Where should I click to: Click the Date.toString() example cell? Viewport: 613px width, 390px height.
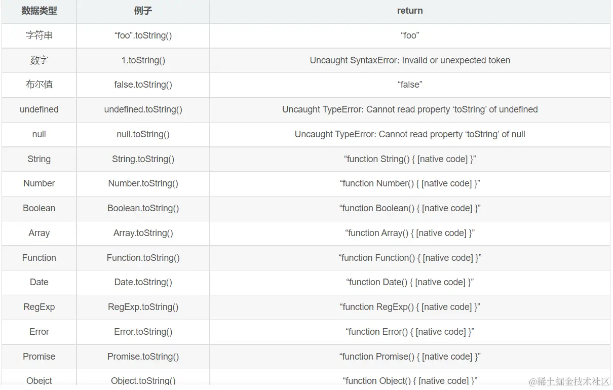pos(142,282)
